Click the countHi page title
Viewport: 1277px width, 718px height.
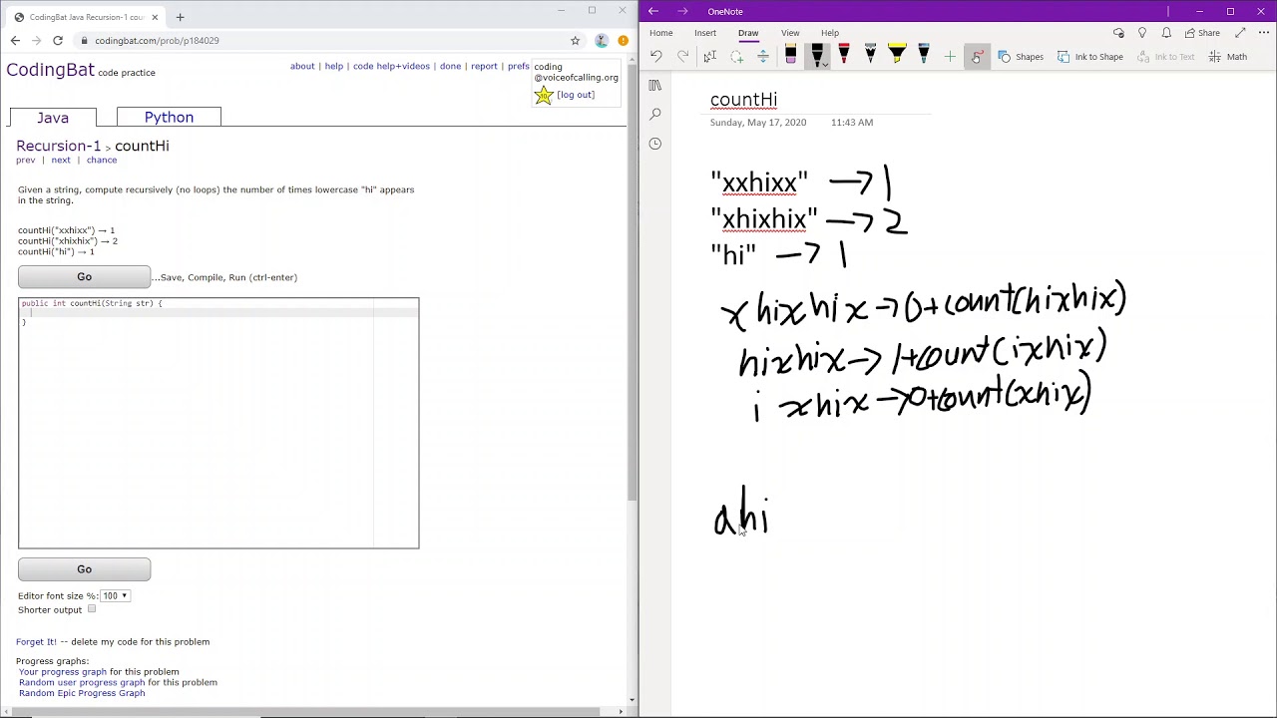pyautogui.click(x=743, y=100)
